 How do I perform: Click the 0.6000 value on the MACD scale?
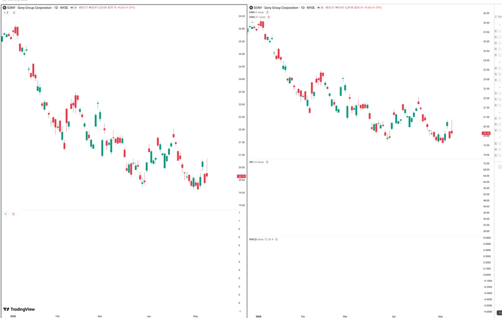(487, 238)
